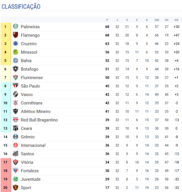Click the Vitória club crest

coord(16,162)
